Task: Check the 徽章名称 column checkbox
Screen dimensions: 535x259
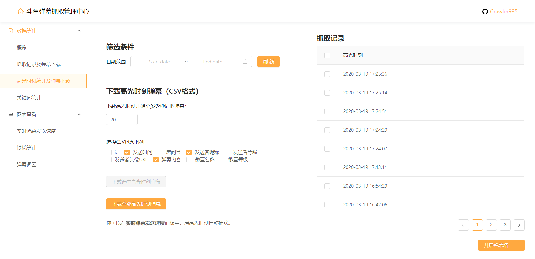Action: coord(189,160)
